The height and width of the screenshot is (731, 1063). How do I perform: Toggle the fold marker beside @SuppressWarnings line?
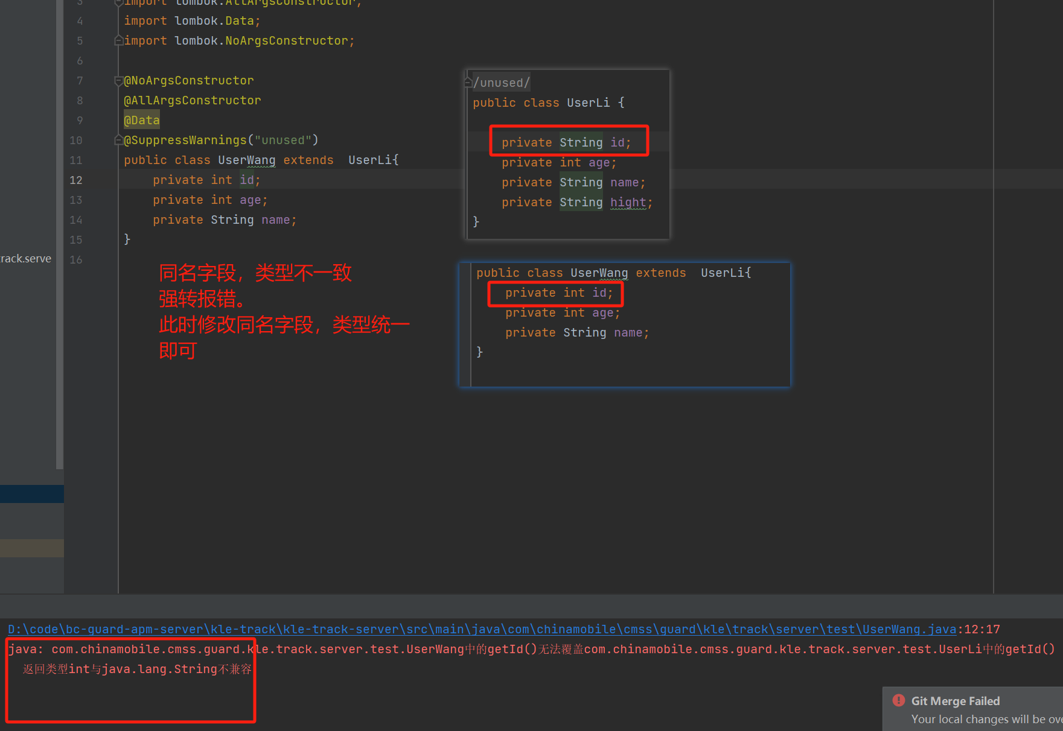coord(119,140)
